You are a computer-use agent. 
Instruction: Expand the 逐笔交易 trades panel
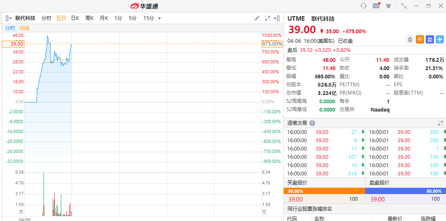click(440, 123)
